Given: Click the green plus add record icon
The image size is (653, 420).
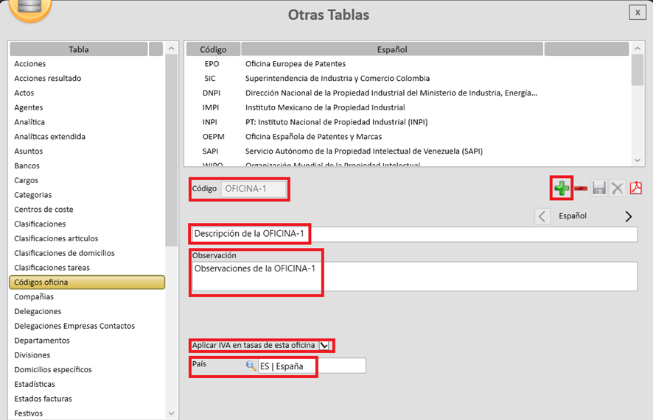Looking at the screenshot, I should tap(562, 189).
